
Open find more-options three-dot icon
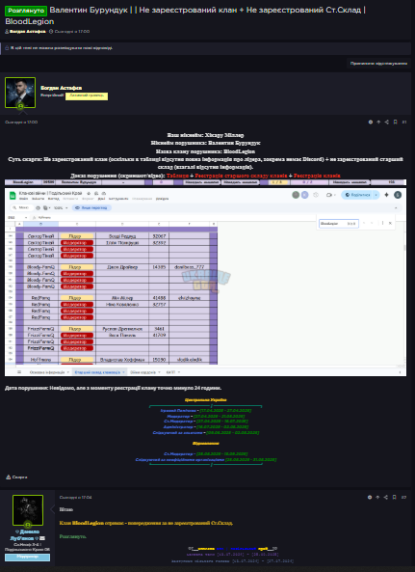[382, 223]
